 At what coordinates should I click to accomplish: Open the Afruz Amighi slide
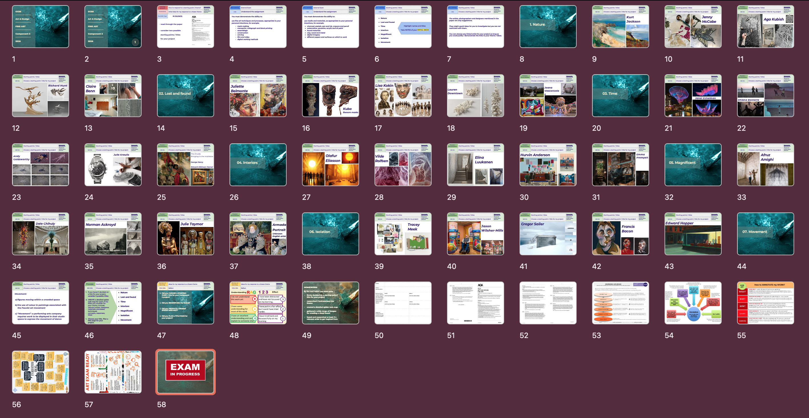(x=766, y=165)
